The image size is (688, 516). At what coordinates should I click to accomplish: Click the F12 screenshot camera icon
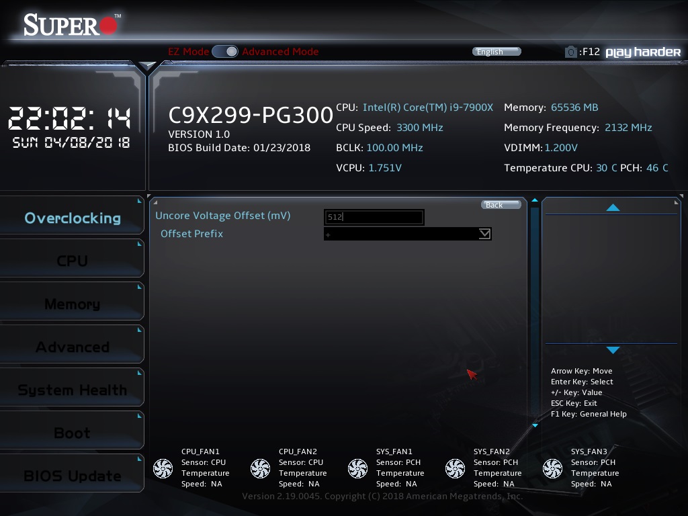(570, 52)
